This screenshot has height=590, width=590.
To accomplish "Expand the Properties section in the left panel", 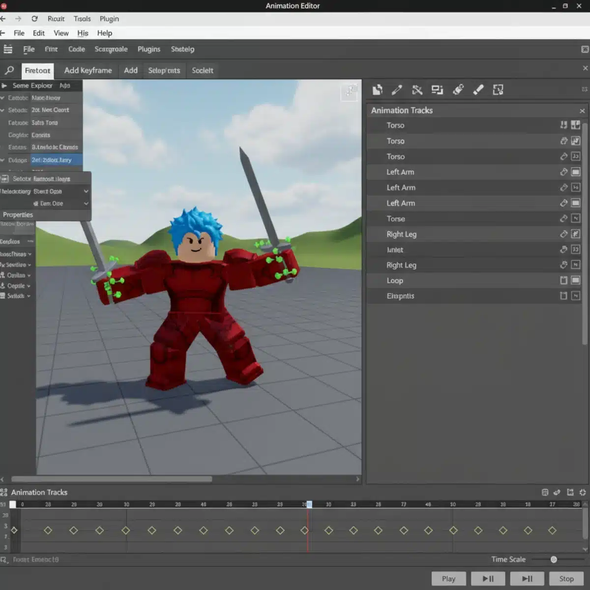I will (18, 215).
